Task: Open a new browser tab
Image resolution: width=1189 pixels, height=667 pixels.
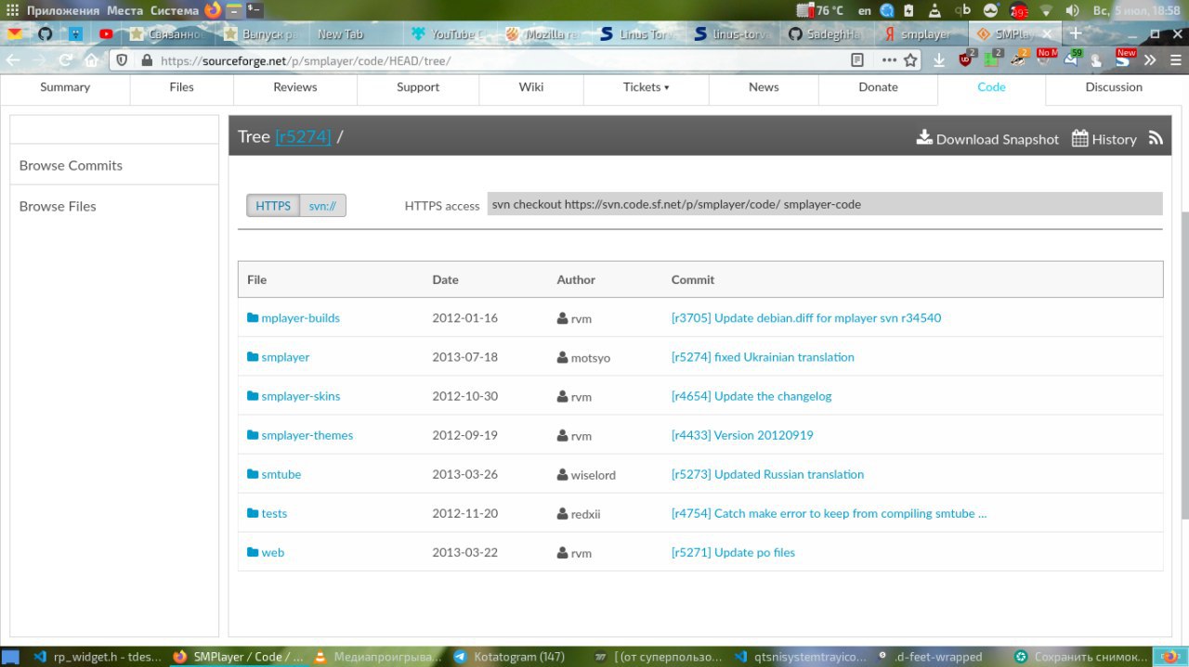Action: click(1076, 33)
